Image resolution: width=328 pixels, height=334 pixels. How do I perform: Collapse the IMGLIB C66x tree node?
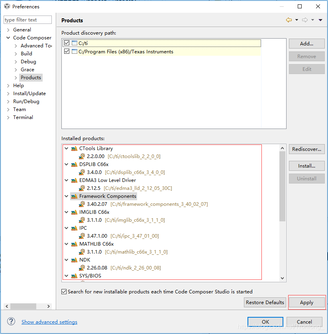click(66, 212)
